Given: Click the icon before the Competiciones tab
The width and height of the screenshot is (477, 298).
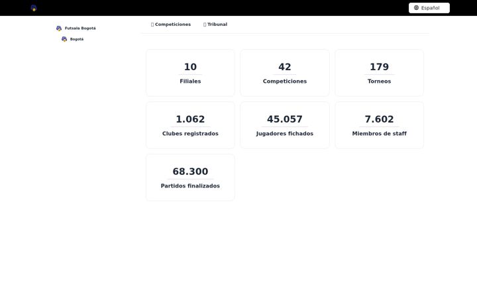Looking at the screenshot, I should pos(152,25).
